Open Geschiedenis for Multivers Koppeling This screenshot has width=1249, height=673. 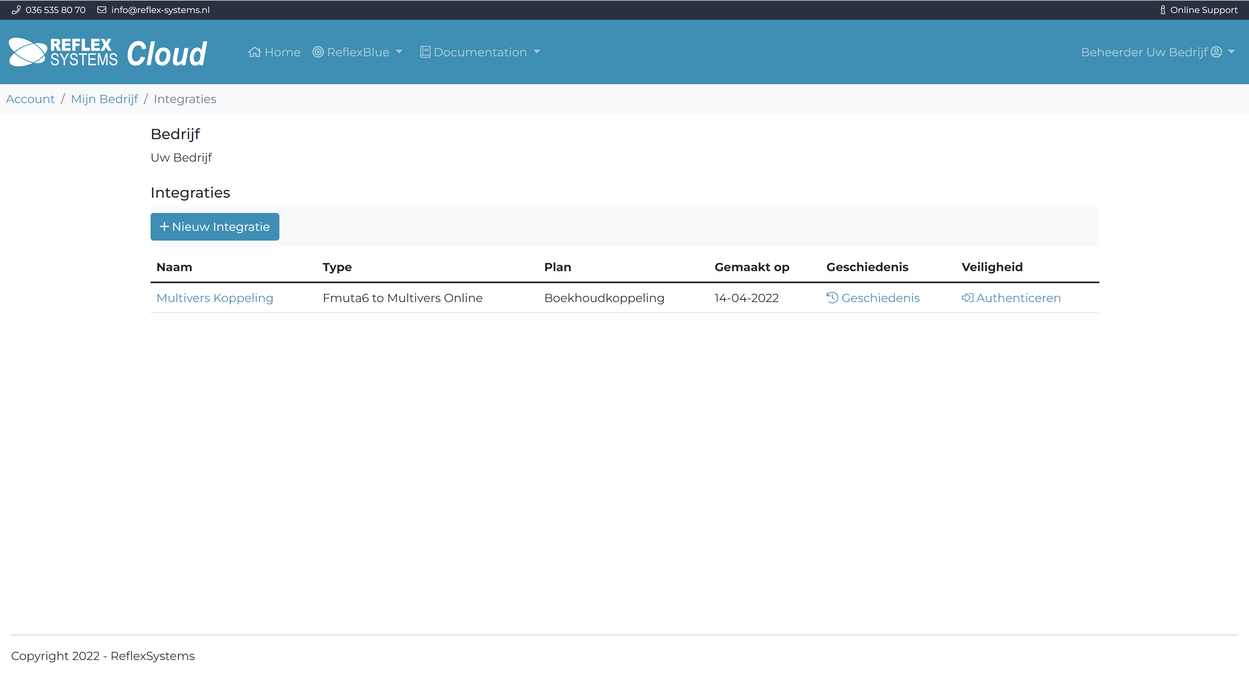[x=880, y=298]
